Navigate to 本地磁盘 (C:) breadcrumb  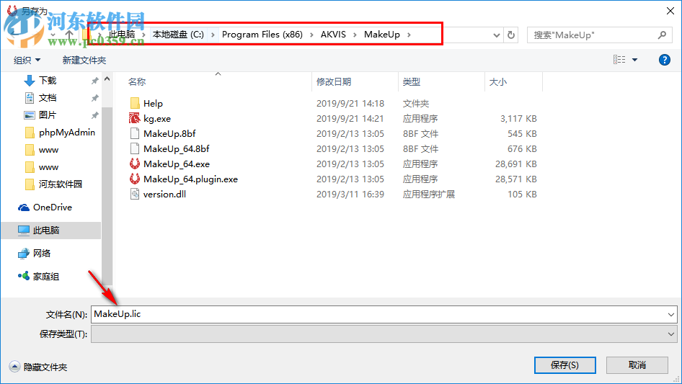coord(178,35)
